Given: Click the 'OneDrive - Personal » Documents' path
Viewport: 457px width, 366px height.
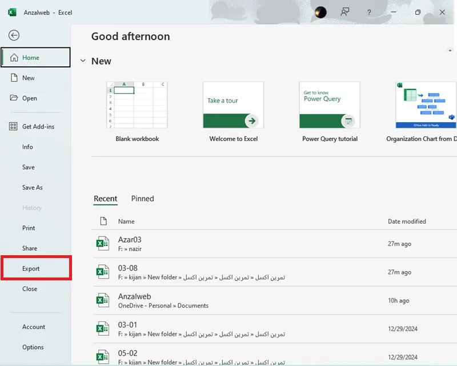Looking at the screenshot, I should (x=163, y=305).
